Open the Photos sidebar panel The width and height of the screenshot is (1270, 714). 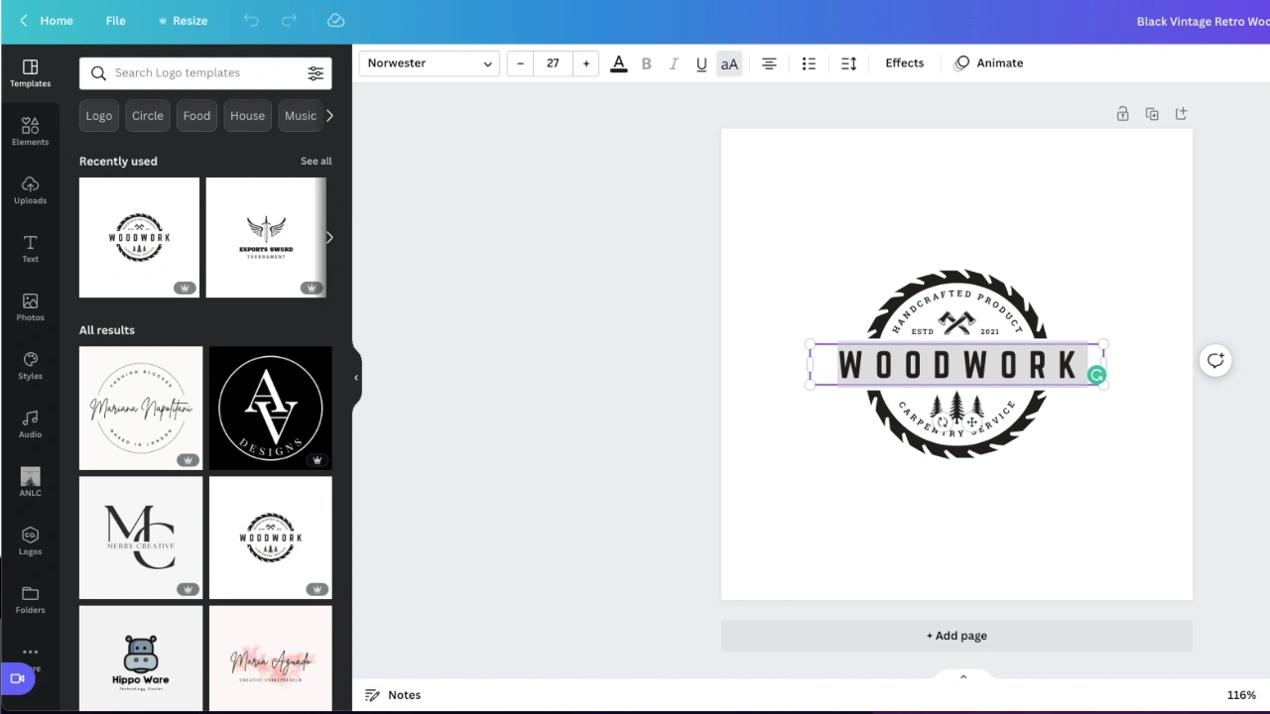(x=30, y=307)
